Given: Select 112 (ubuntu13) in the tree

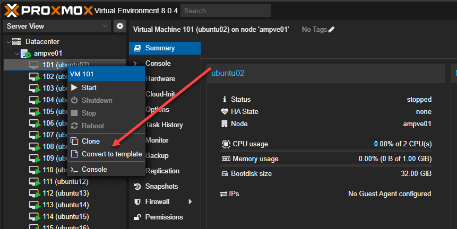Looking at the screenshot, I should [x=65, y=193].
